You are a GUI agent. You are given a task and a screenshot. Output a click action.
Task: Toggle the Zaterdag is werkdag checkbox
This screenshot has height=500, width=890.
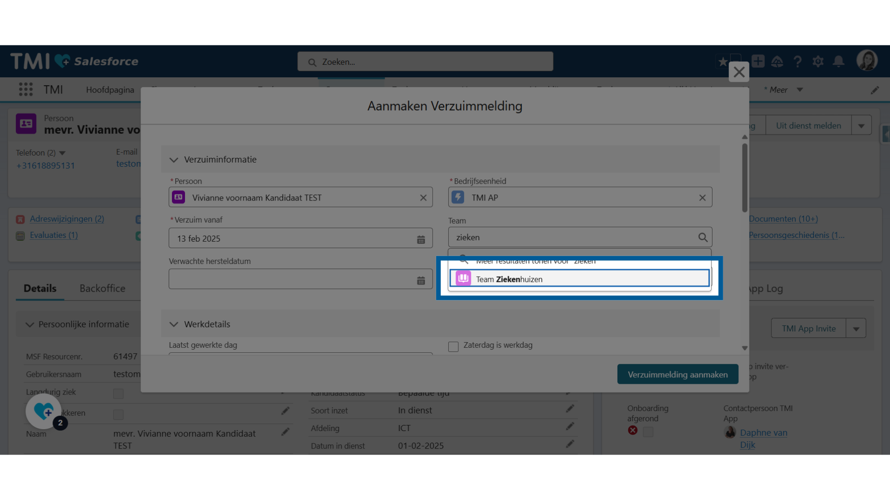click(x=453, y=345)
